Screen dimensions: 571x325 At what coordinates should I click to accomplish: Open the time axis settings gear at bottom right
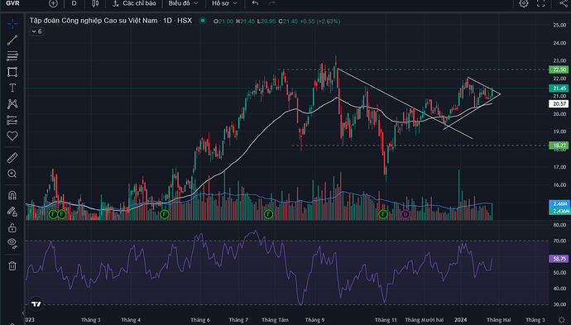pyautogui.click(x=562, y=319)
